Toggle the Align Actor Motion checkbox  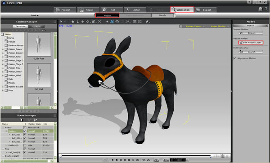tap(235, 58)
